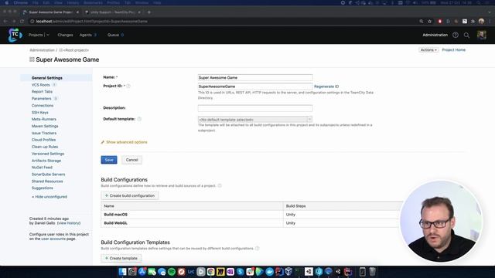The height and width of the screenshot is (278, 495).
Task: Open Spotify from the dock
Action: click(x=172, y=271)
